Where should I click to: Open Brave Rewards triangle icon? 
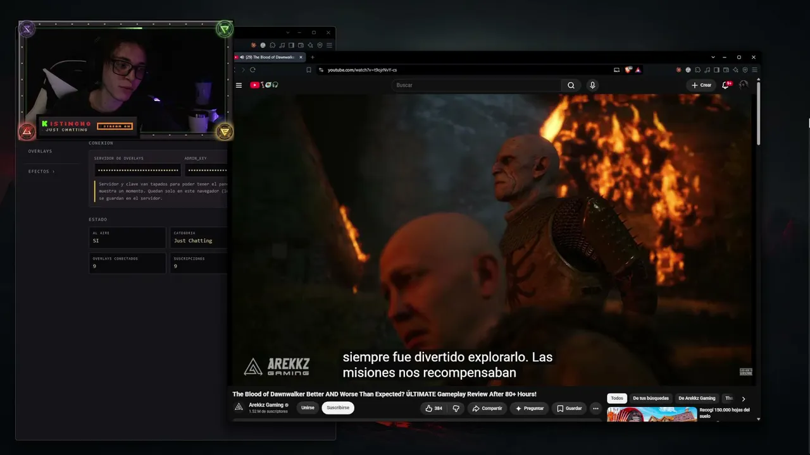638,70
